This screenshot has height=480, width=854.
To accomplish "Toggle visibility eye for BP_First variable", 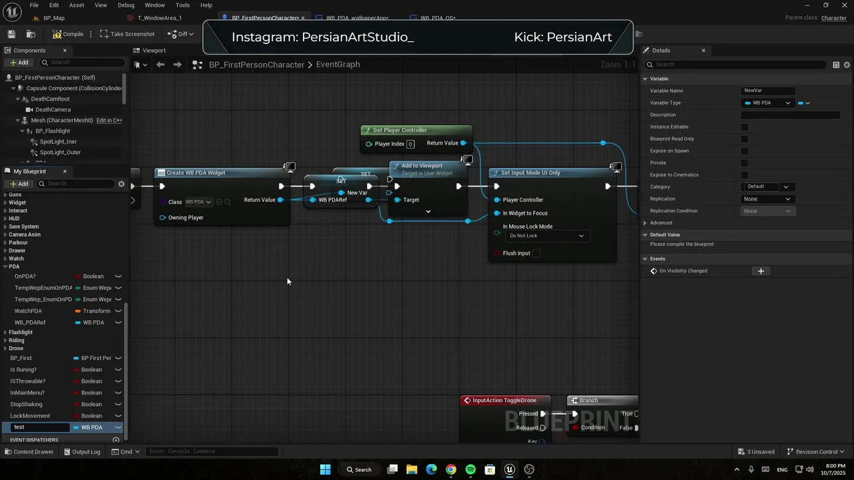I will (x=118, y=358).
